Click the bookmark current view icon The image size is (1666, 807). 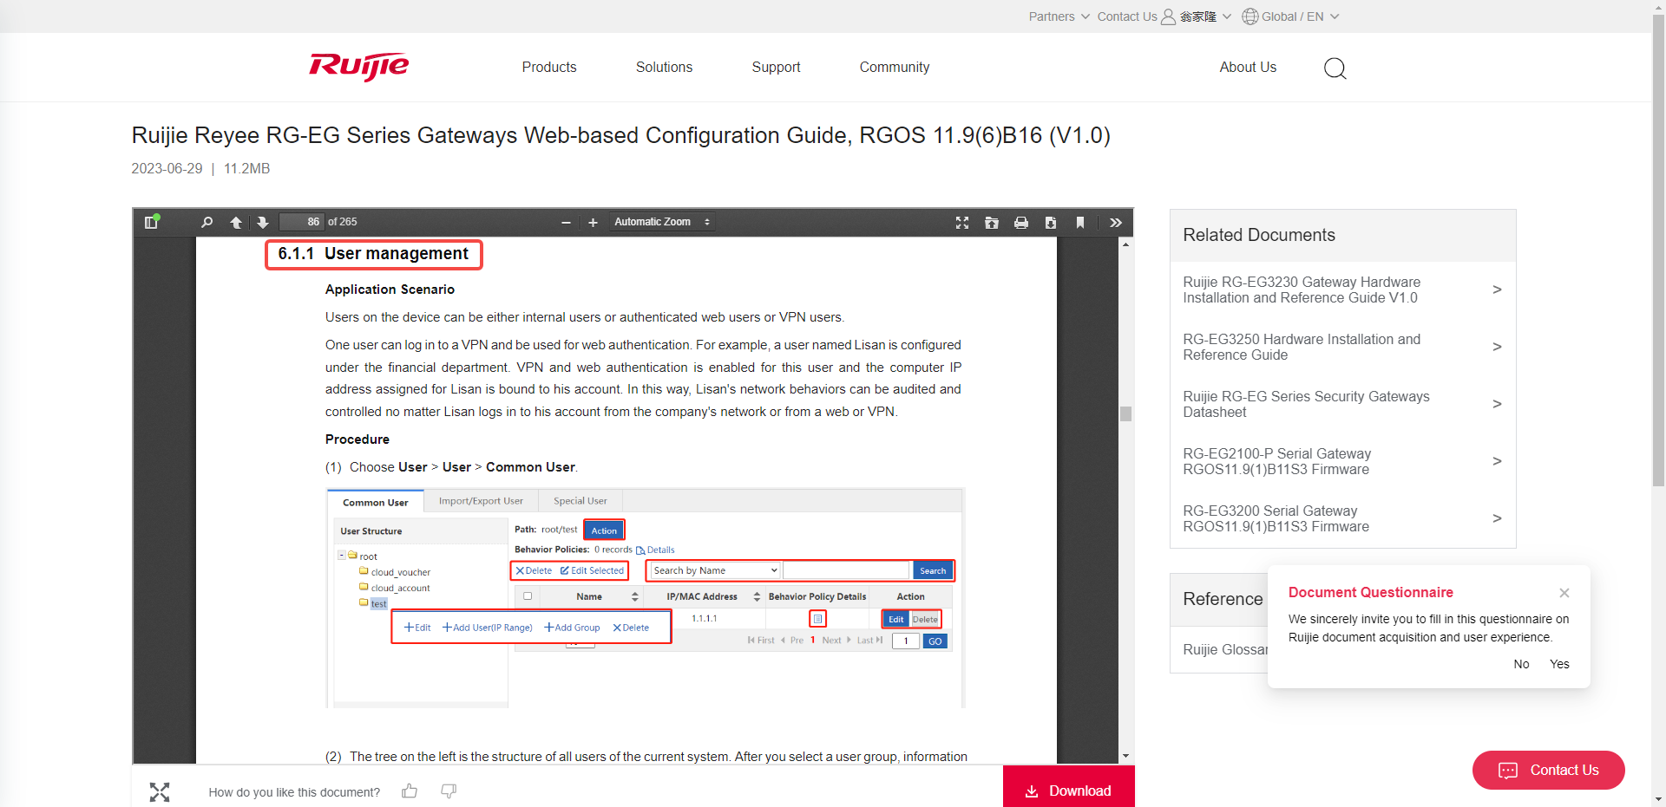1080,223
